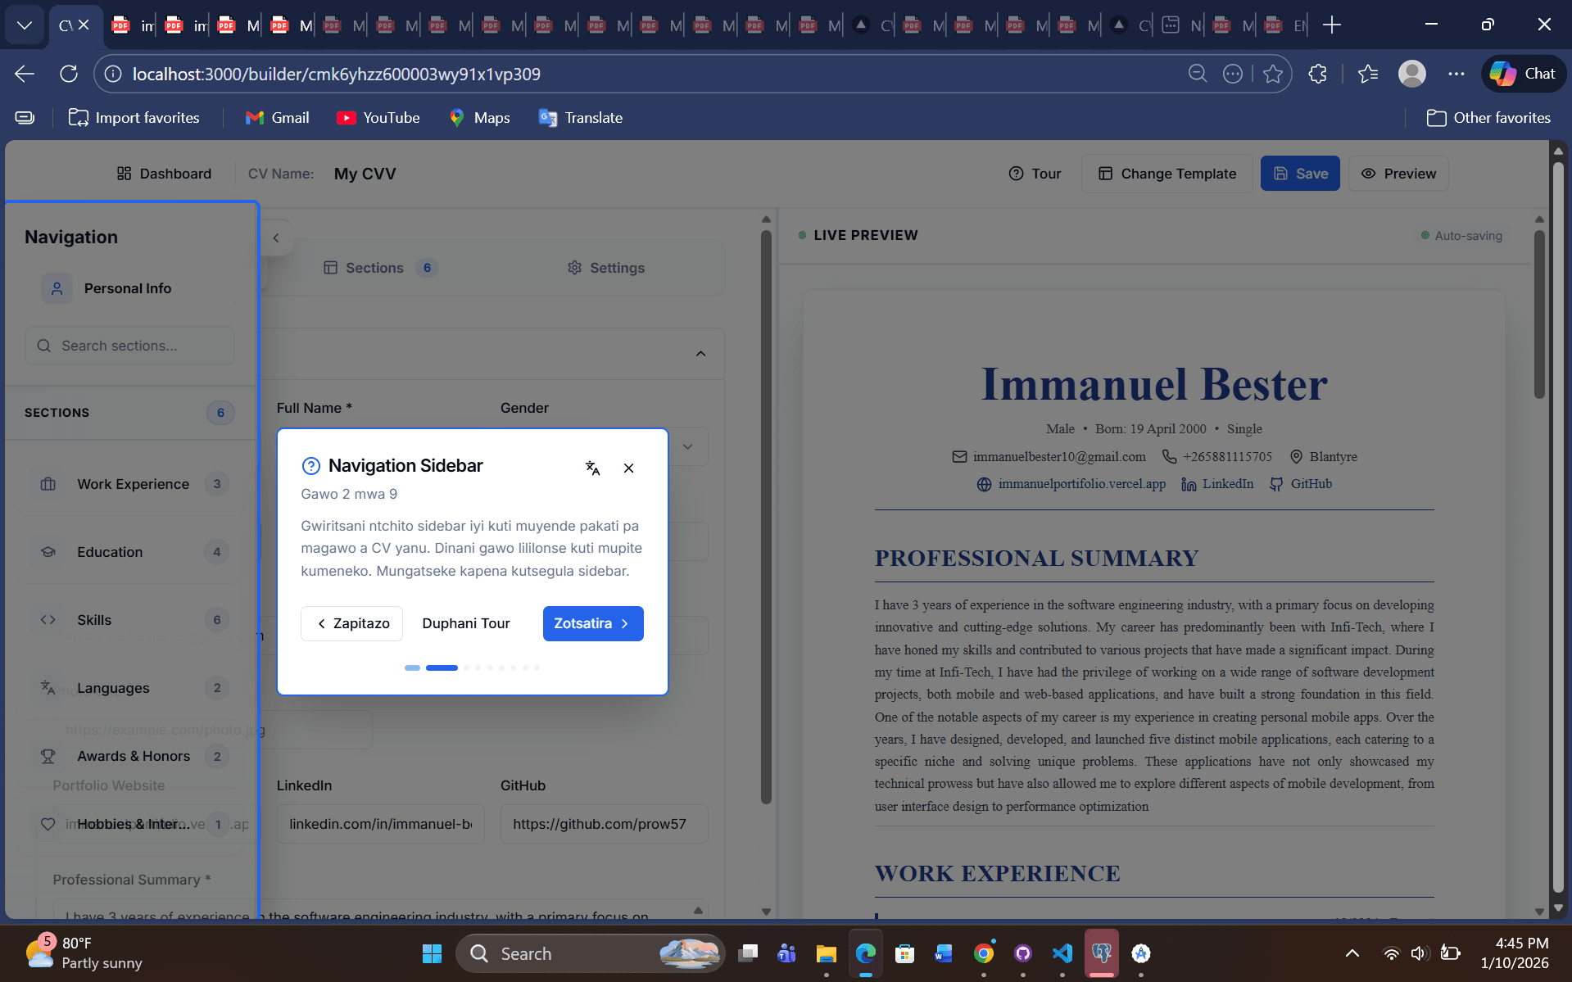The height and width of the screenshot is (982, 1572).
Task: Click the Work Experience briefcase icon
Action: pyautogui.click(x=48, y=484)
